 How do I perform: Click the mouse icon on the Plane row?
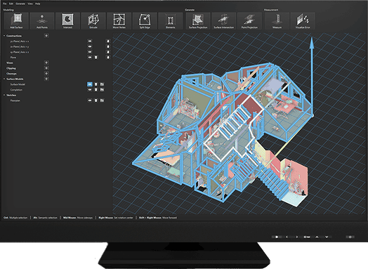click(x=108, y=58)
